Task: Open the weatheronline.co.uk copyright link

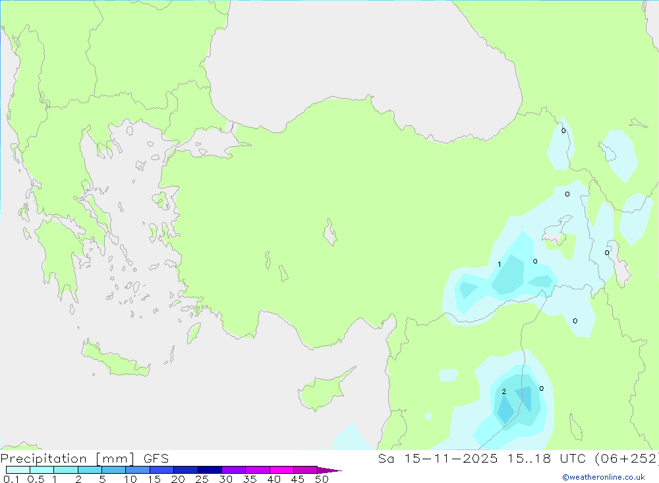Action: tap(604, 477)
